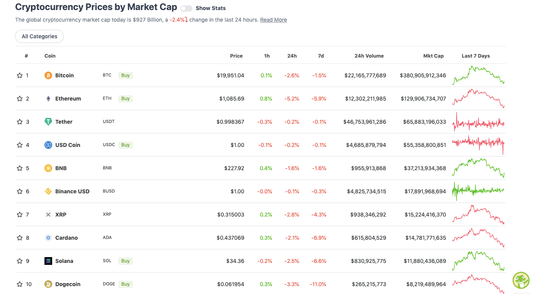Open the Ethereum coin page link
The width and height of the screenshot is (535, 295).
[68, 99]
